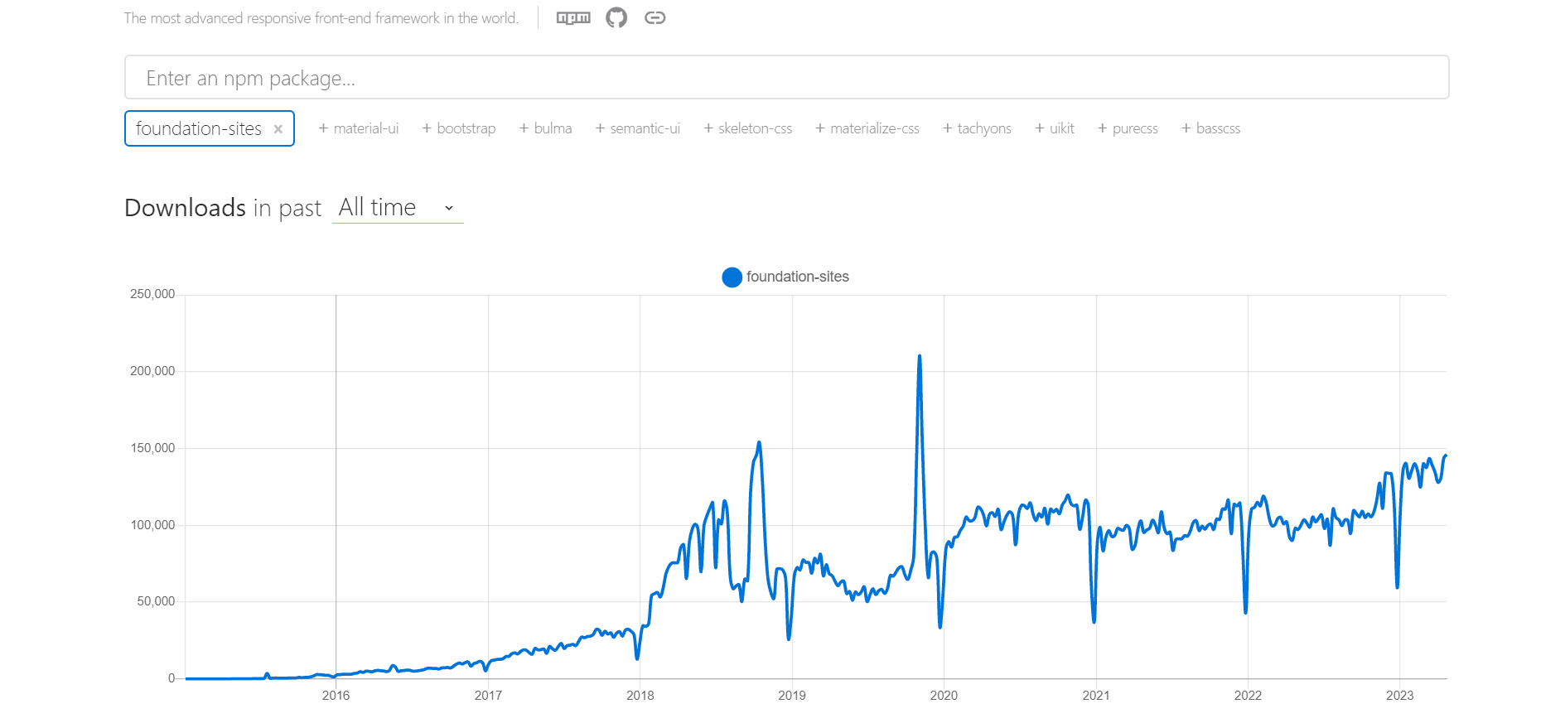Image resolution: width=1565 pixels, height=723 pixels.
Task: Toggle the foundation-sites legend blue circle
Action: (732, 277)
